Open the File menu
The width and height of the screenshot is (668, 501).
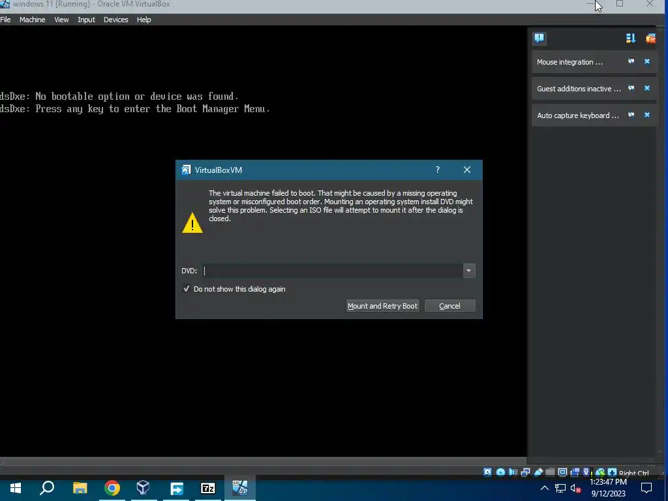point(5,20)
